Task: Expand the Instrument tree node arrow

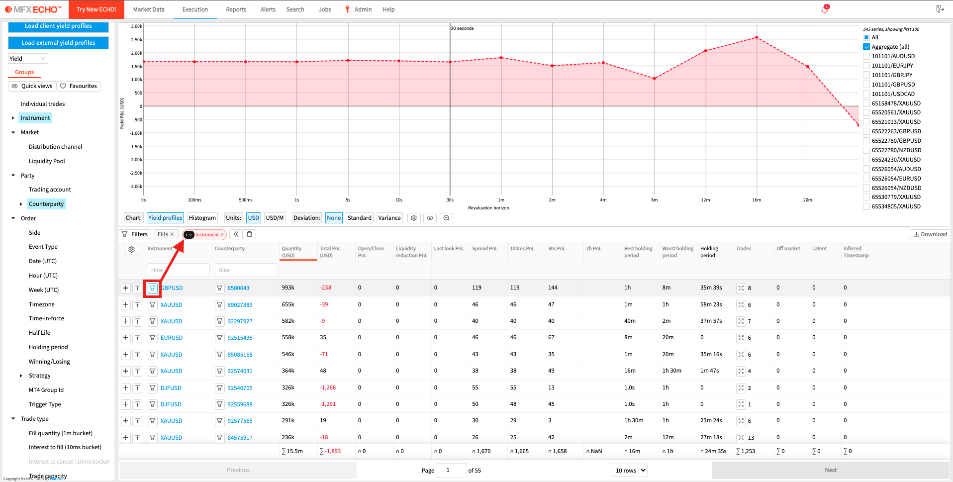Action: click(13, 118)
